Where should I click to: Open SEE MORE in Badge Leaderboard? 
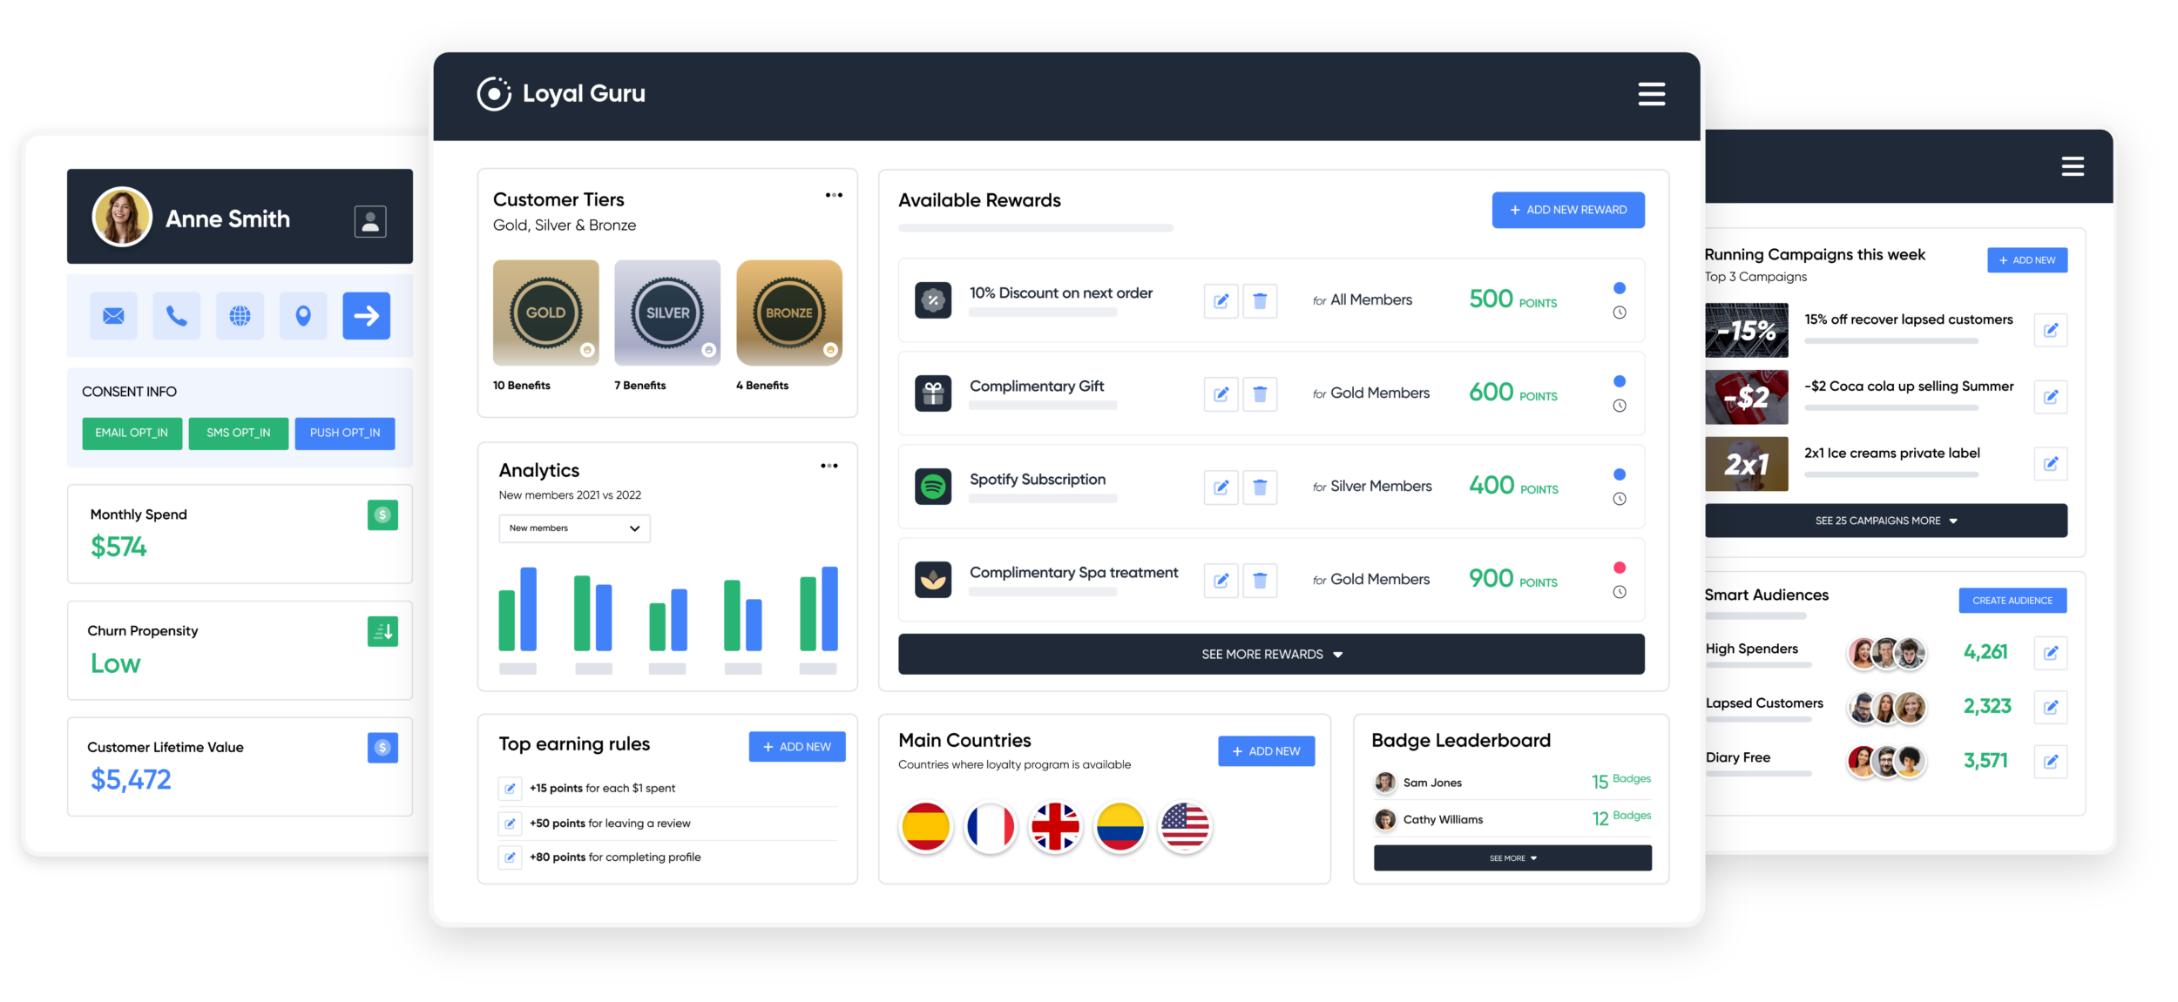[1512, 857]
